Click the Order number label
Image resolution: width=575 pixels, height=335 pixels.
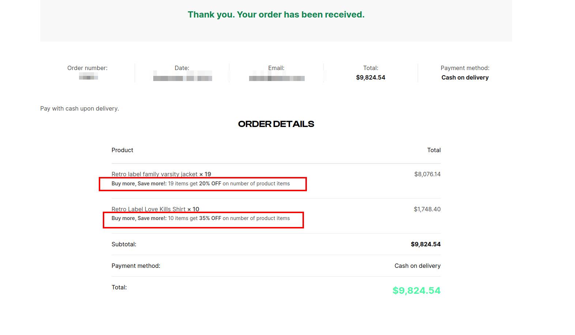click(x=87, y=68)
